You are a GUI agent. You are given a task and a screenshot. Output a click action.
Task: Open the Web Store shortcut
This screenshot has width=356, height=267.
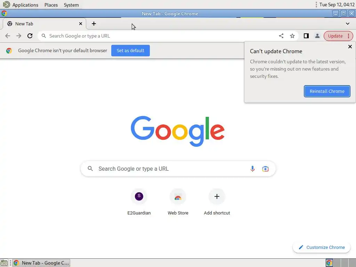(178, 202)
